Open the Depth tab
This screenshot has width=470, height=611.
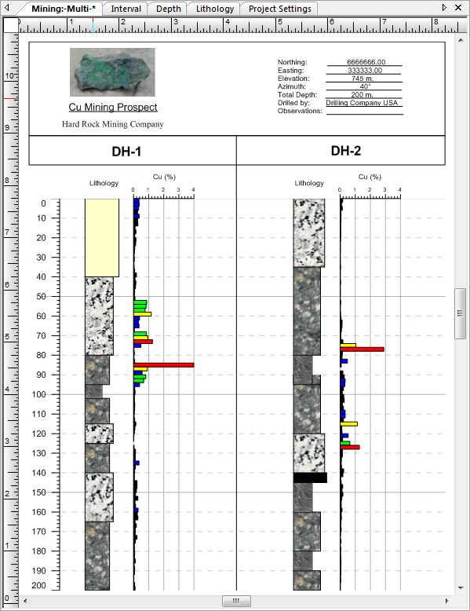pos(168,9)
